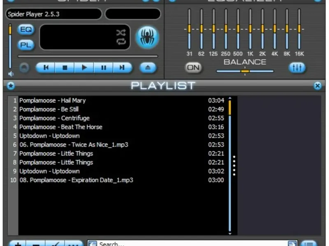Screen dimensions: 329x246
Task: Click the 03:04 duration of Hail Mary
Action: tap(216, 100)
